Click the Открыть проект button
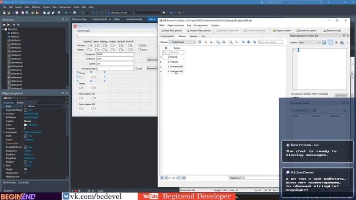This screenshot has height=200, width=356. (282, 31)
